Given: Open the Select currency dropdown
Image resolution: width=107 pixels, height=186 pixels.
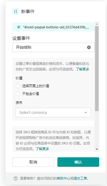Looking at the screenshot, I should coord(53,112).
